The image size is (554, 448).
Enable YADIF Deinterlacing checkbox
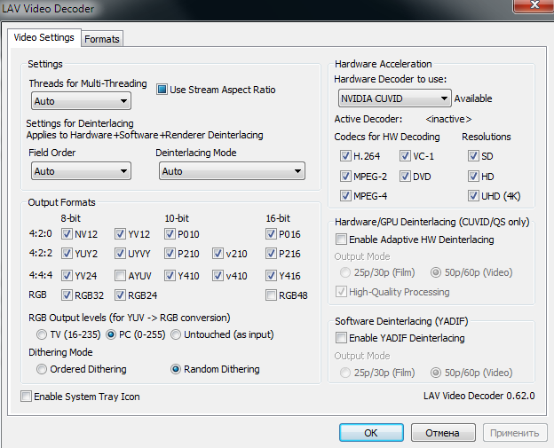click(342, 338)
